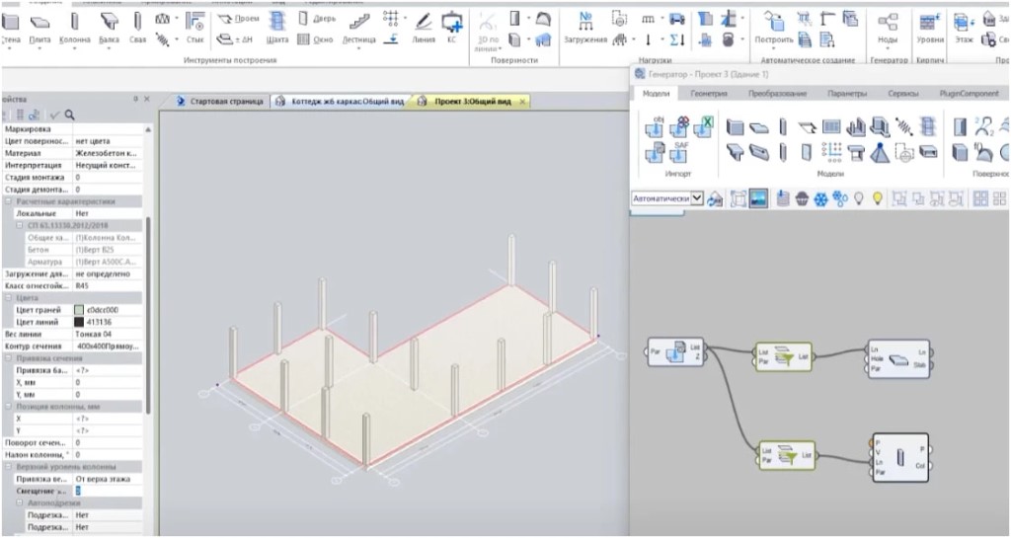Click the Уровни brick levels icon
The image size is (1011, 538).
(x=930, y=29)
